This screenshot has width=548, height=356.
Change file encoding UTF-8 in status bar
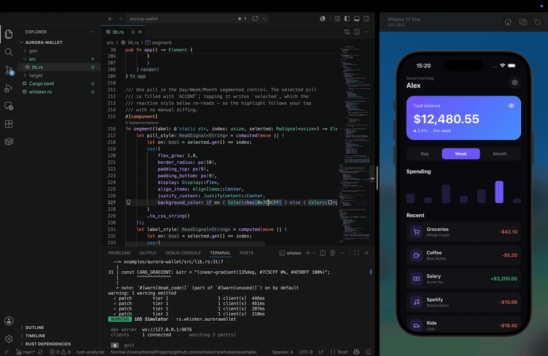pyautogui.click(x=306, y=352)
